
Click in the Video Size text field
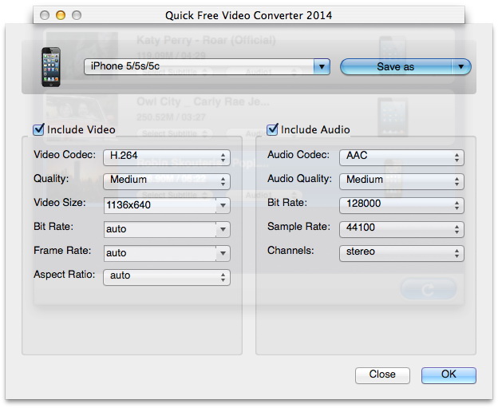(160, 205)
